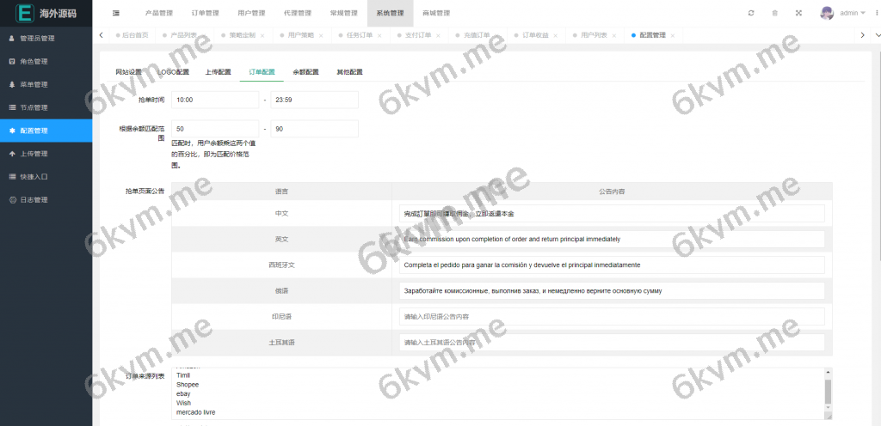Screen dimensions: 881x426
Task: Click the balance range field with 50
Action: point(215,128)
